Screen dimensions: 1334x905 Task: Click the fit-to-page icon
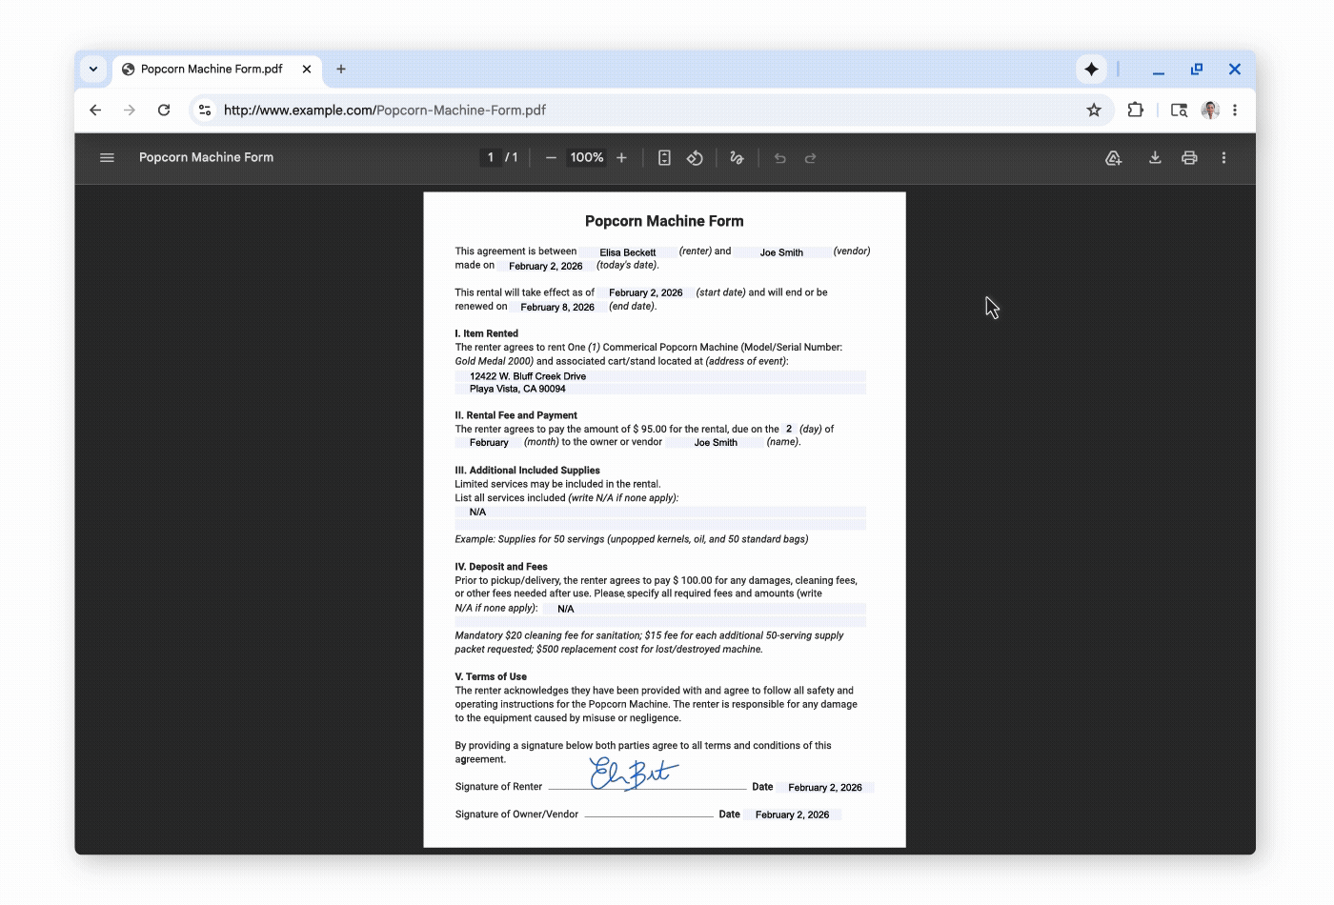tap(664, 157)
